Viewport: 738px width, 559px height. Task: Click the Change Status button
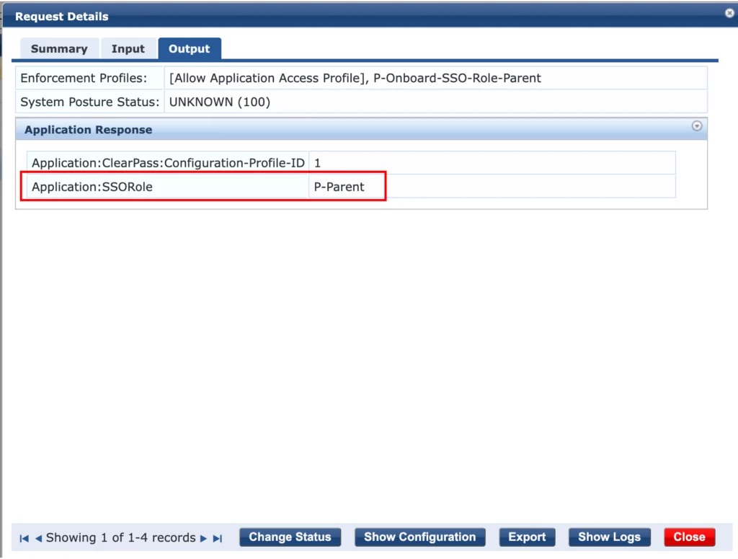pyautogui.click(x=290, y=537)
